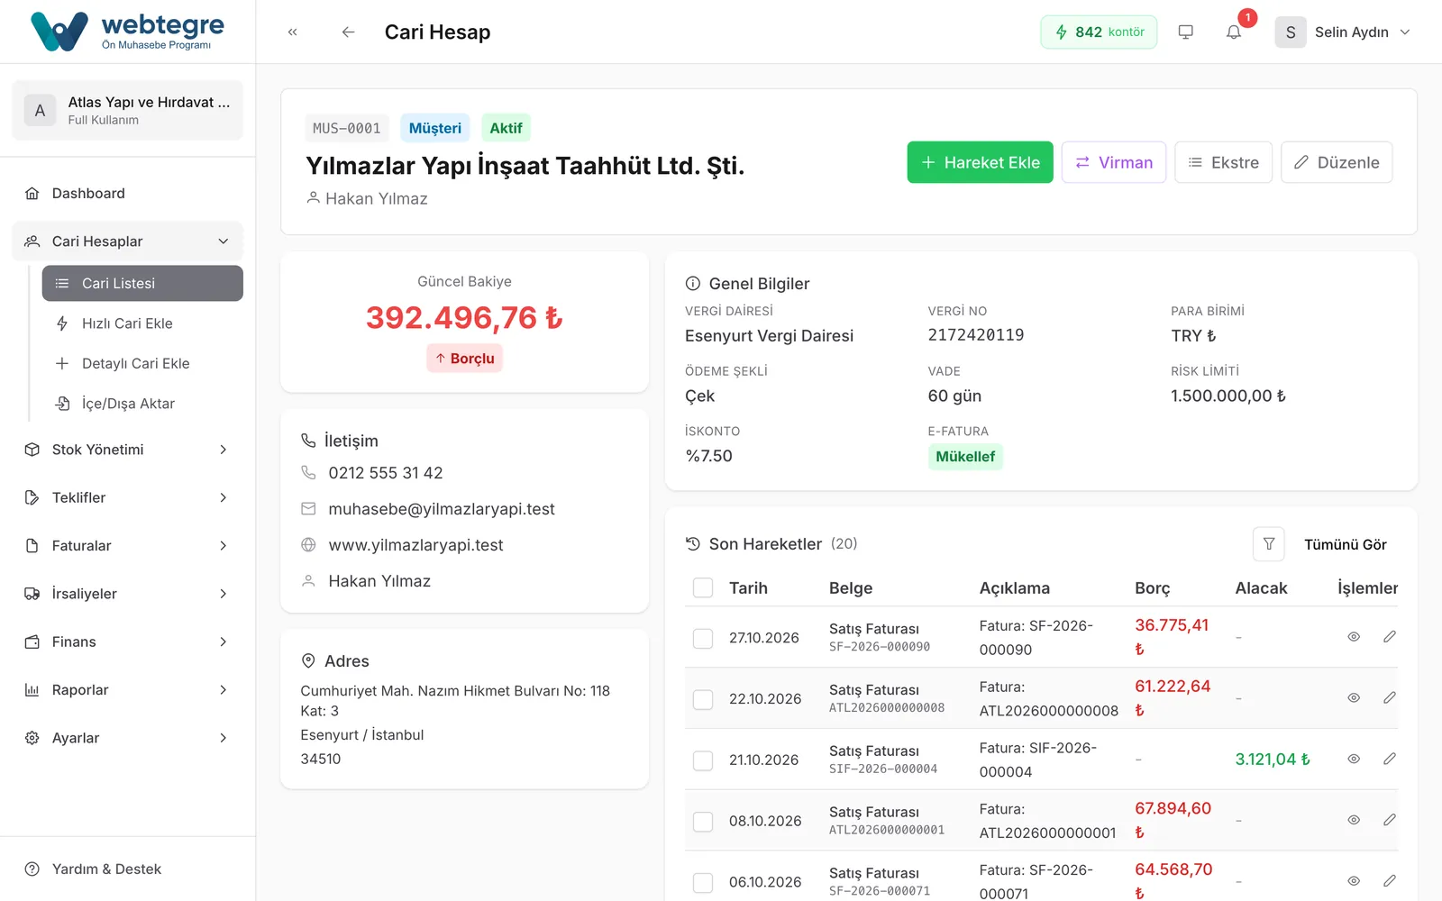Click the Teklifler document icon

[32, 497]
